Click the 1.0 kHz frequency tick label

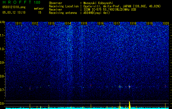pyautogui.click(x=2, y=49)
